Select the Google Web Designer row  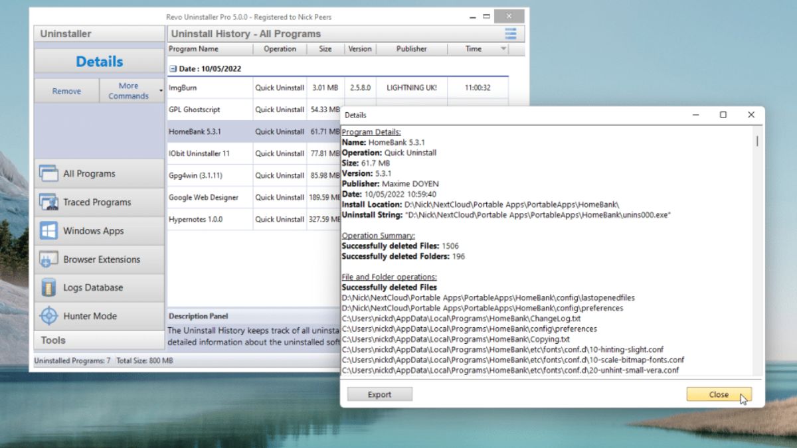pyautogui.click(x=254, y=197)
